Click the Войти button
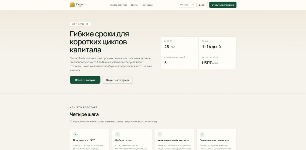This screenshot has height=150, width=306. pos(202,5)
